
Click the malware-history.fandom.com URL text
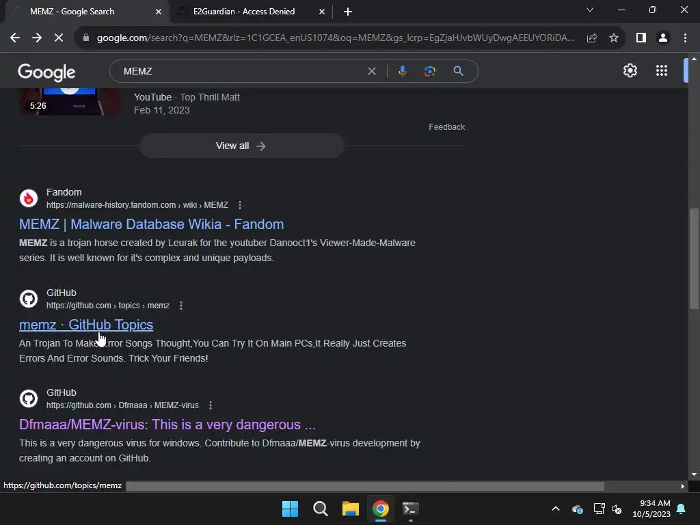pos(137,205)
